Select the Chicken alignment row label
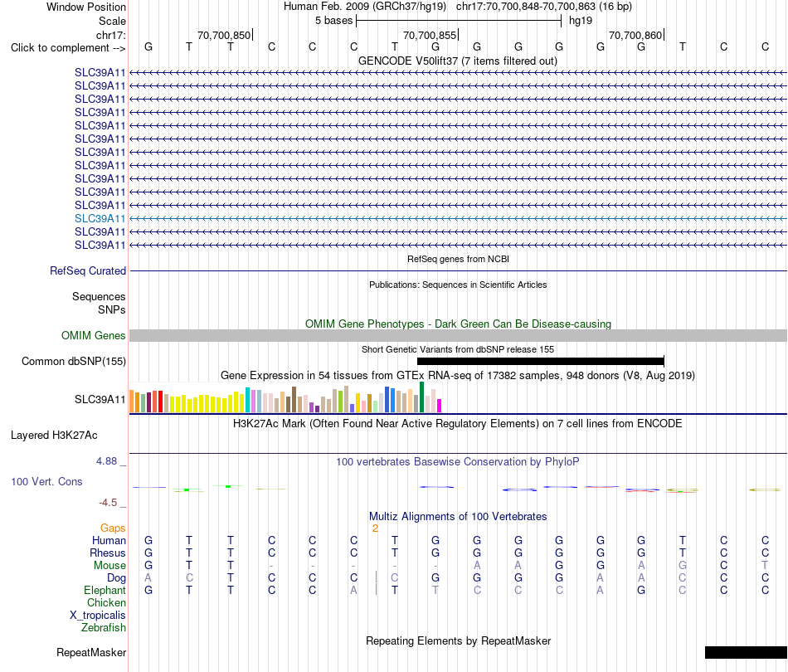Viewport: 788px width, 672px height. (106, 603)
